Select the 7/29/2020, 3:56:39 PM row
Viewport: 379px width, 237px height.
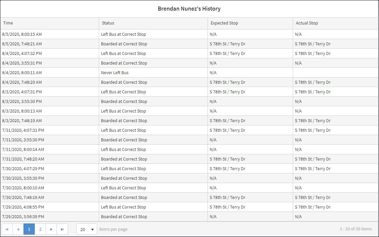coord(23,216)
